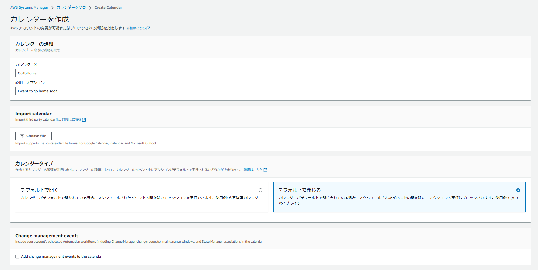Click the デフォルトで開く option card description

point(141,198)
